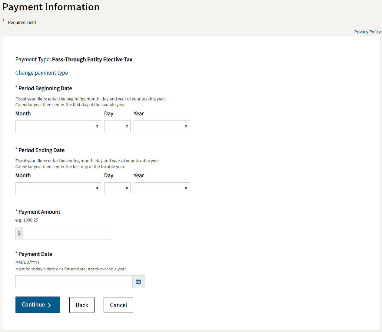The width and height of the screenshot is (382, 332).
Task: Open the Privacy Policy link
Action: pyautogui.click(x=367, y=32)
